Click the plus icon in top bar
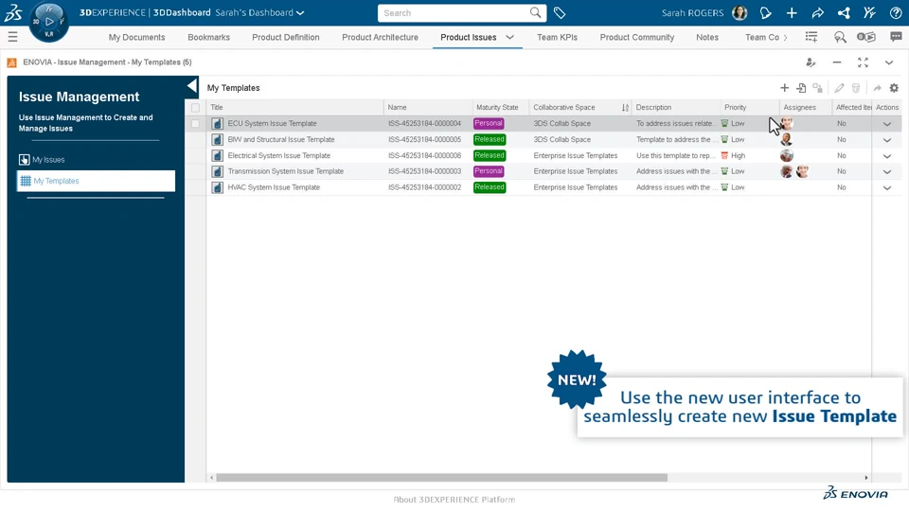909x511 pixels. (x=792, y=12)
